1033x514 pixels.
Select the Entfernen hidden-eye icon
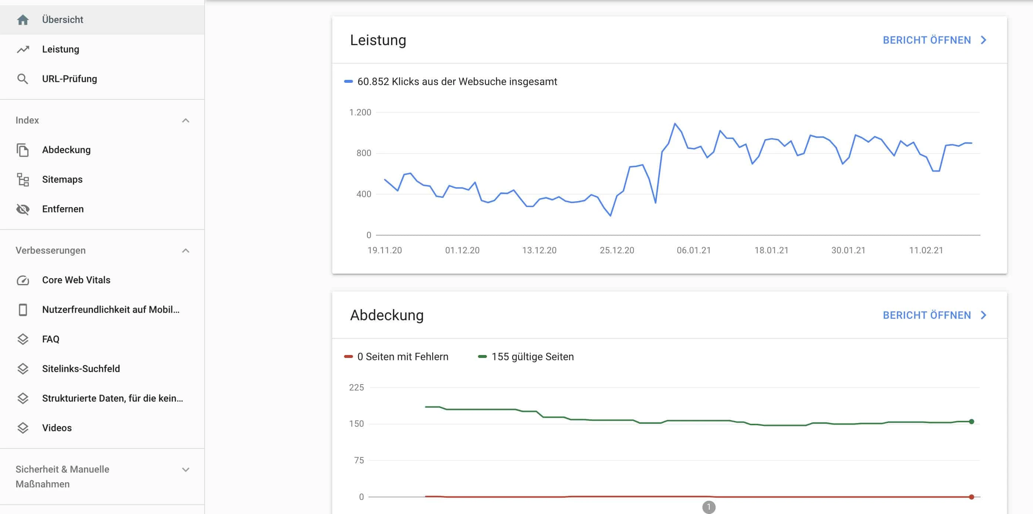[23, 209]
